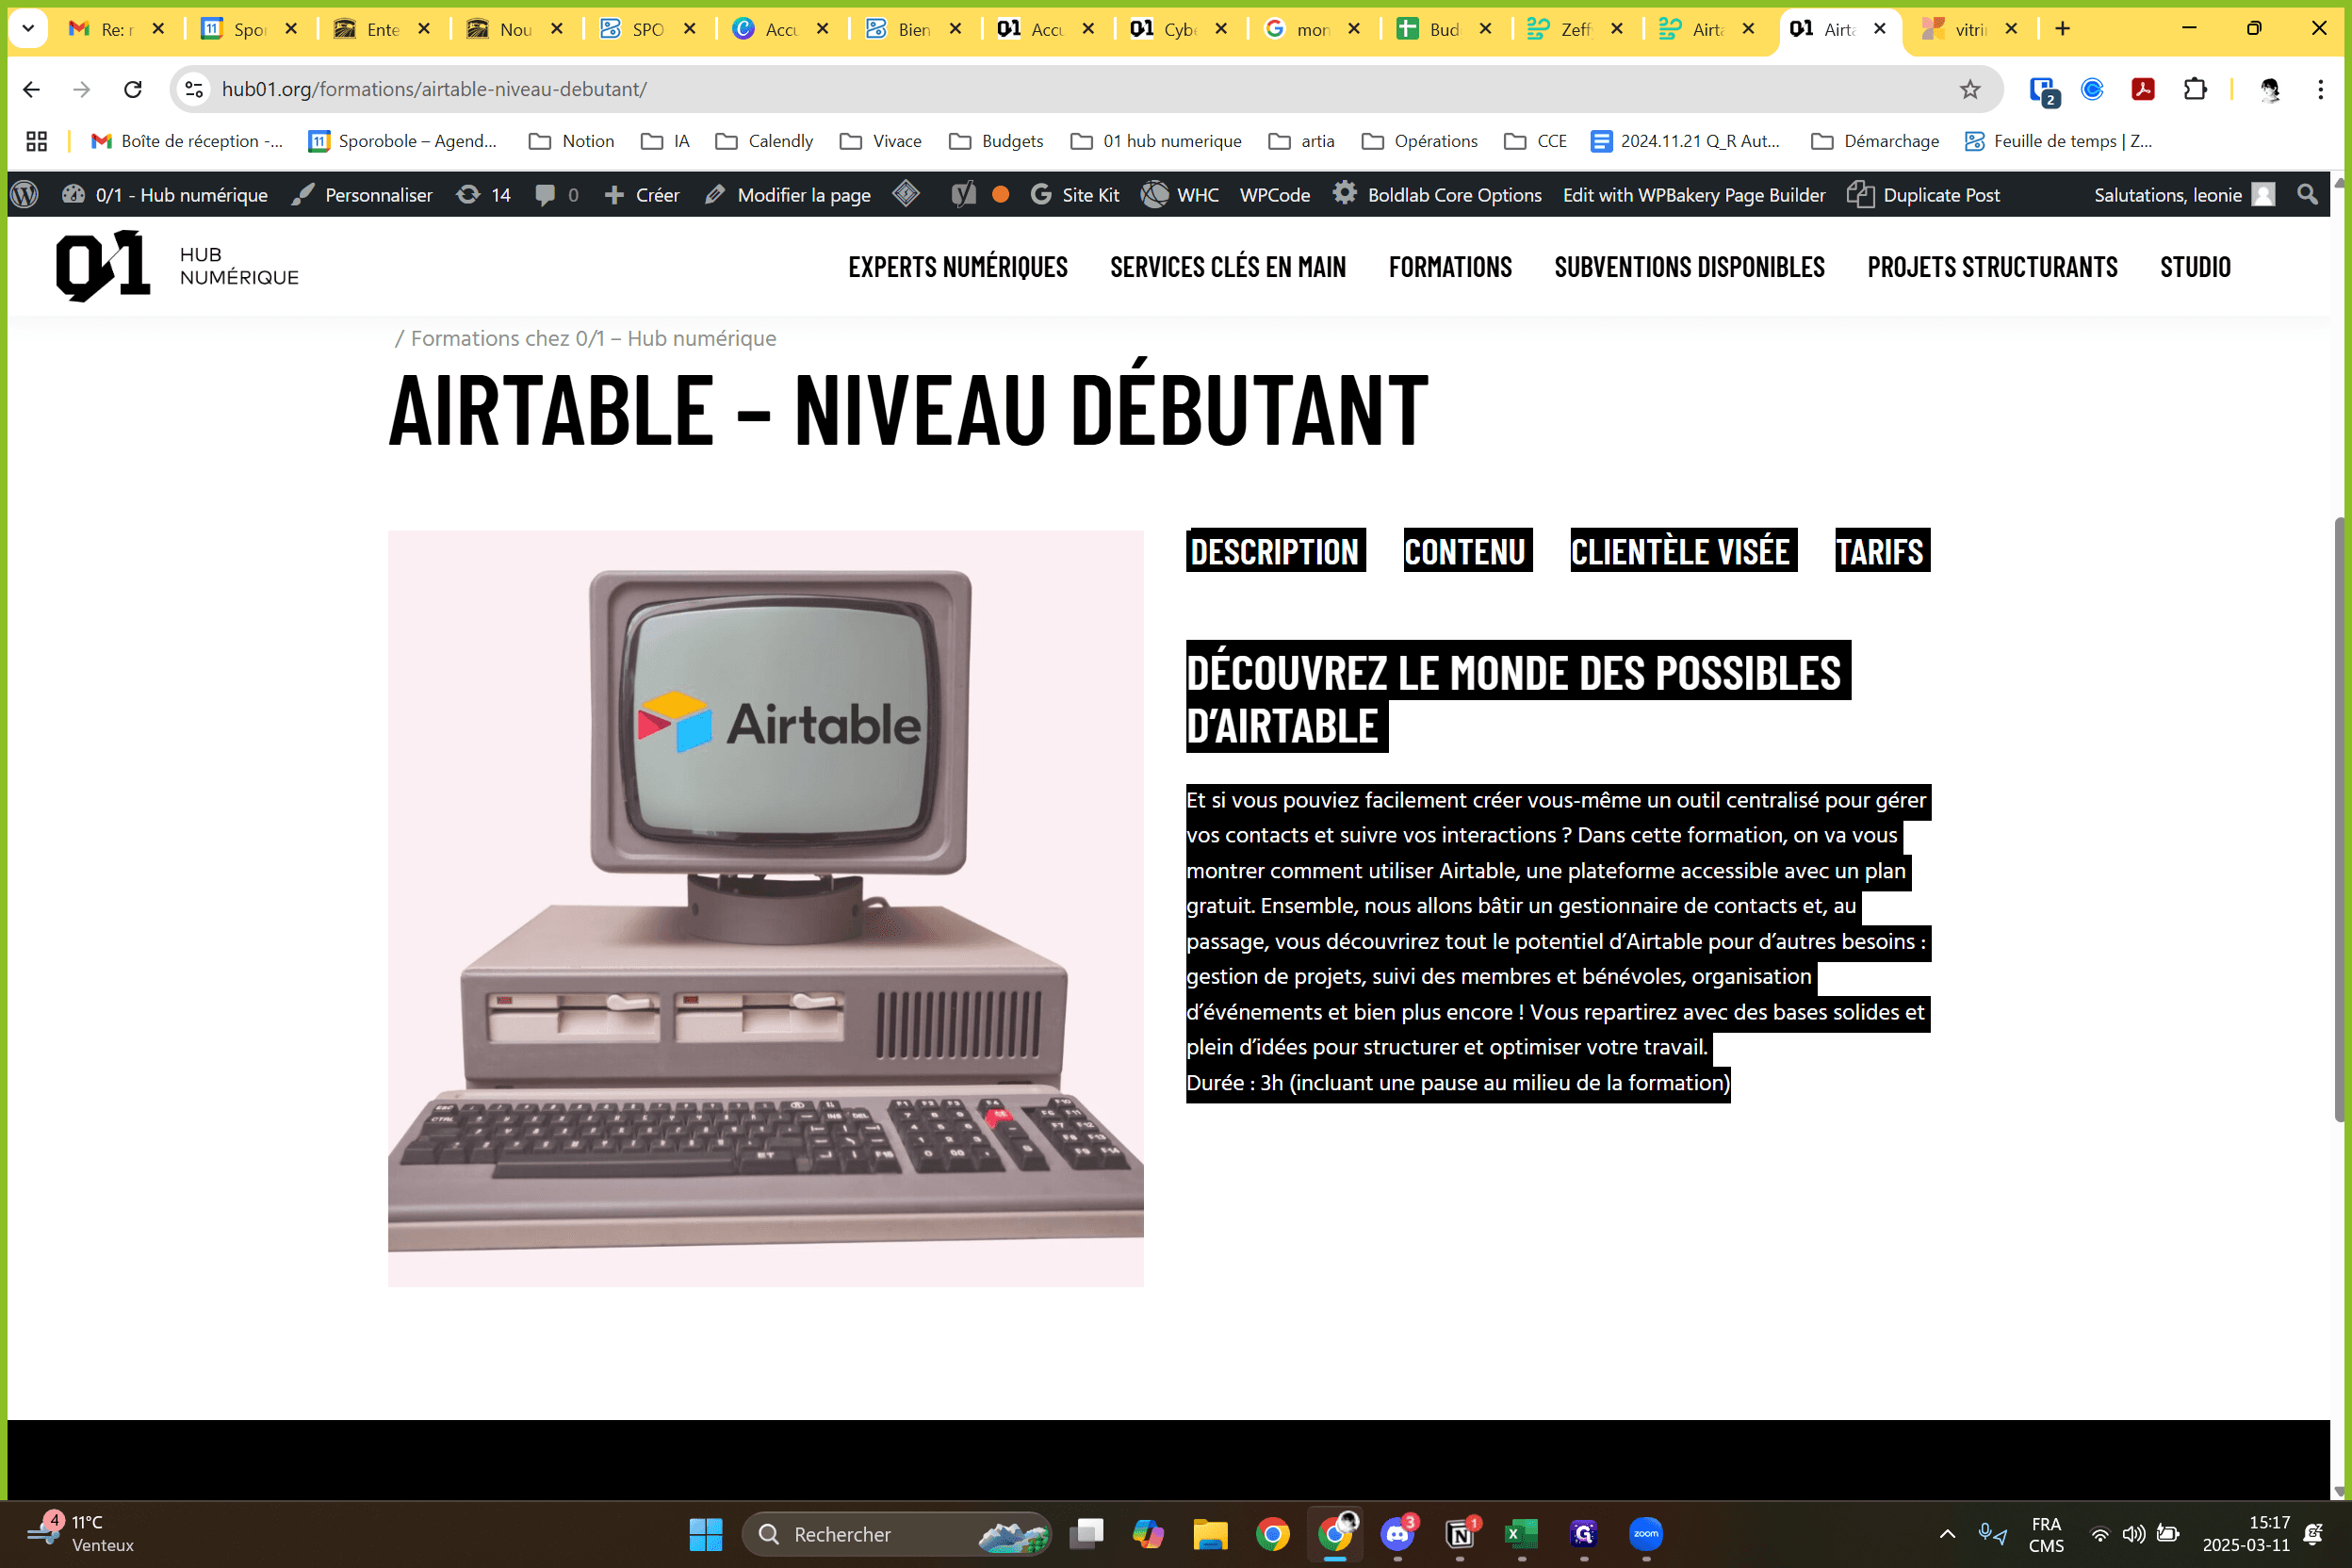
Task: Click the page vertical scrollbar thumb
Action: pos(2340,820)
